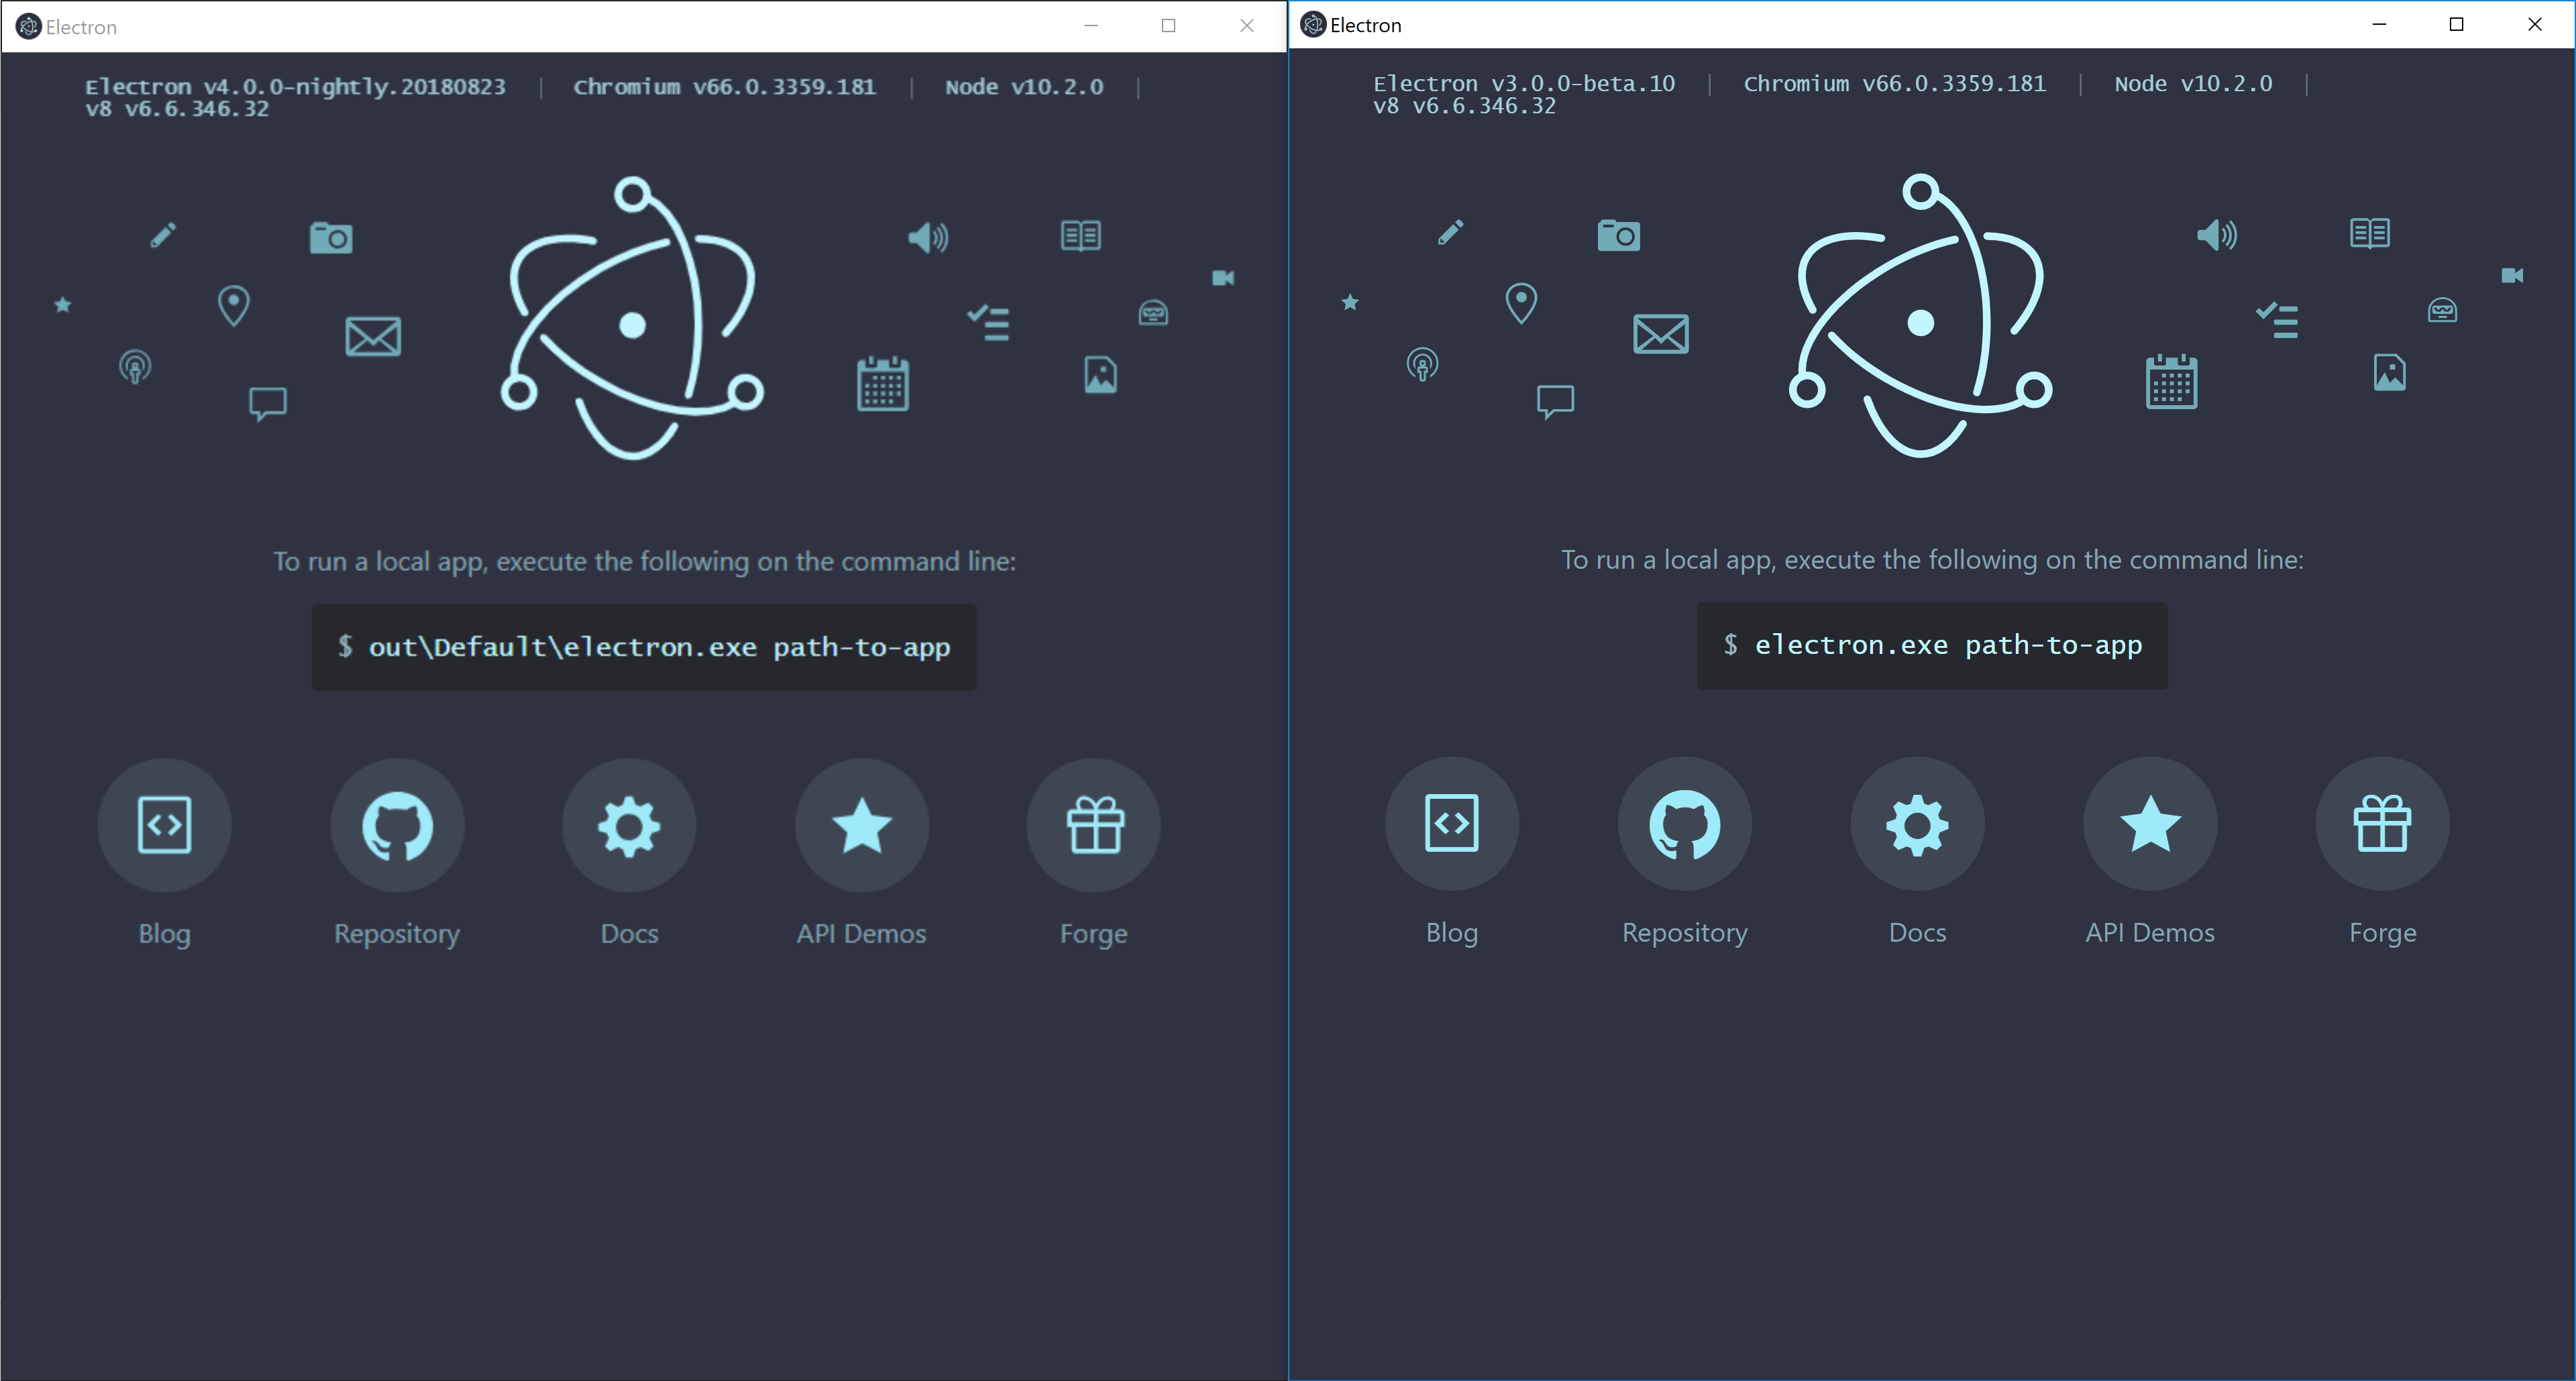The height and width of the screenshot is (1381, 2576).
Task: Click Chromium v66.0.3359.181 text in the left window
Action: (724, 87)
